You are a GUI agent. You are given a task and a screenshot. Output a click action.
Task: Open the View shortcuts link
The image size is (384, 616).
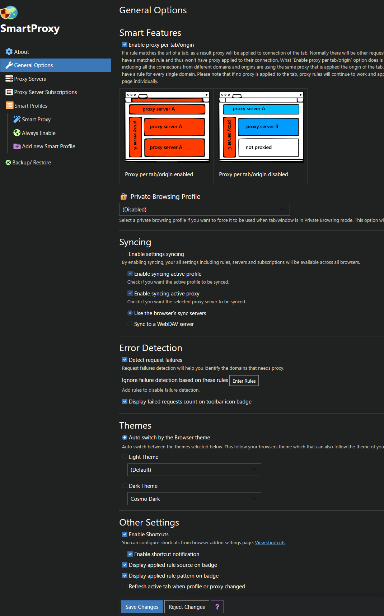[270, 542]
